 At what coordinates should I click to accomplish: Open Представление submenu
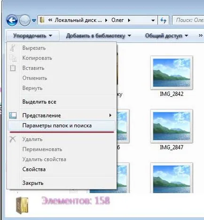pos(62,116)
